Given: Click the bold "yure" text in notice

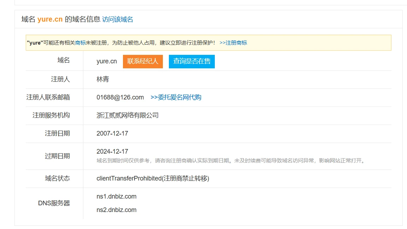Looking at the screenshot, I should (35, 43).
